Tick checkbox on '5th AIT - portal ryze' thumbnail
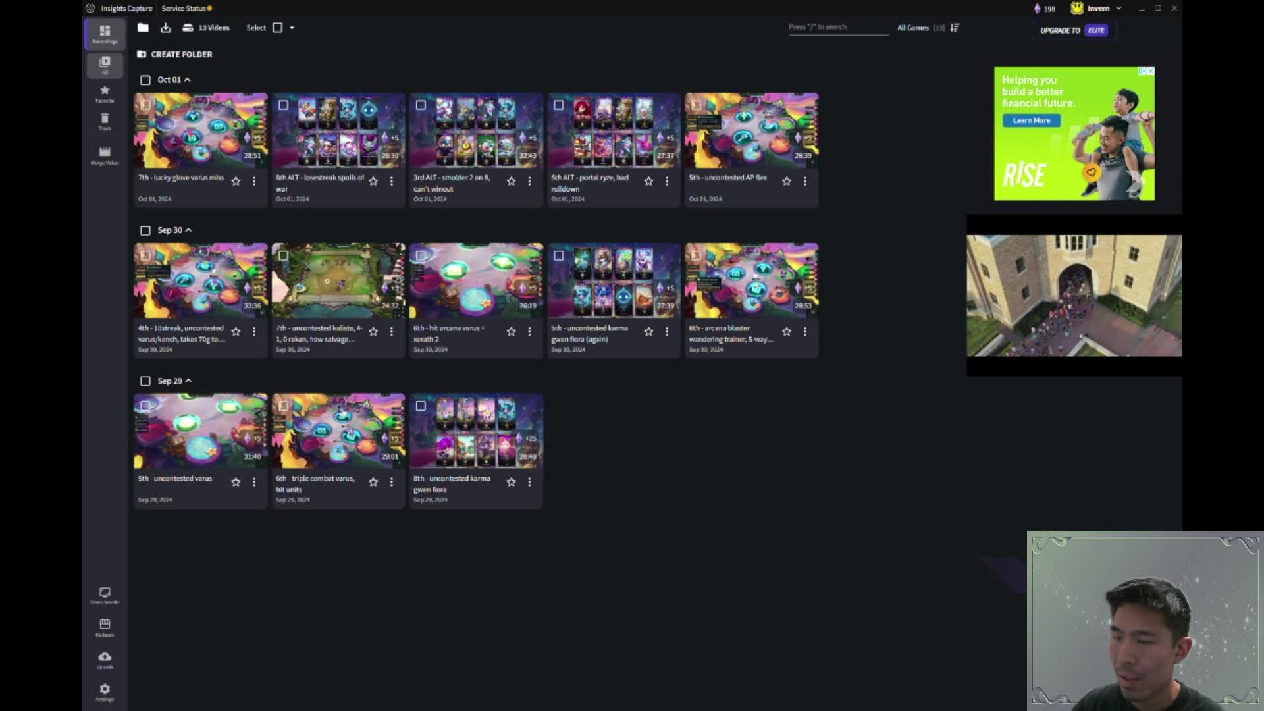The image size is (1264, 711). 558,105
